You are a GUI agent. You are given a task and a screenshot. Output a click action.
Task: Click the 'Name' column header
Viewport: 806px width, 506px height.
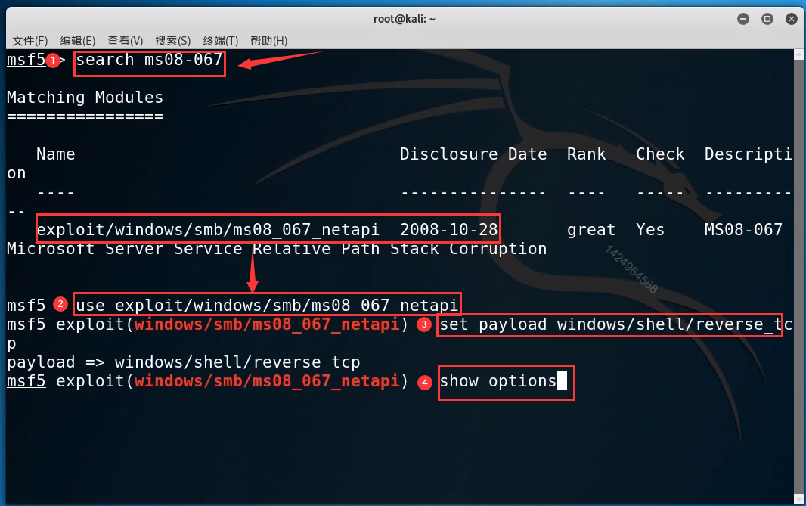tap(55, 154)
